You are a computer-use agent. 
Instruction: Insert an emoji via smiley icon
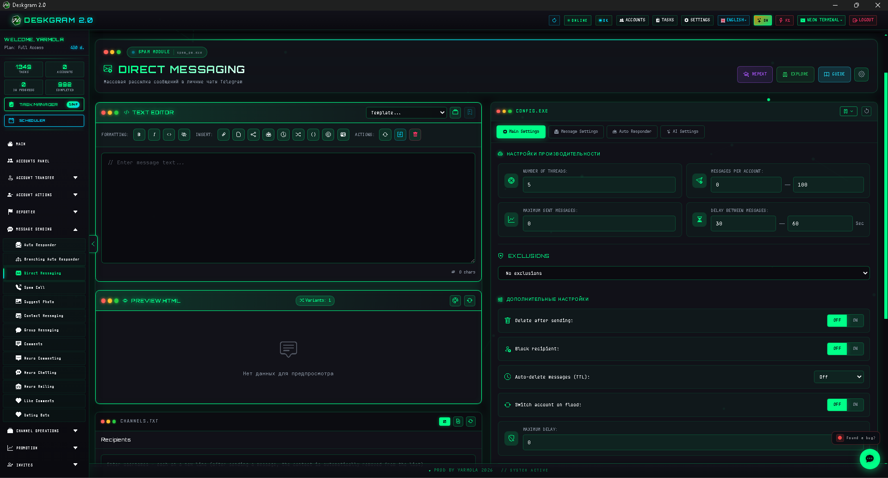click(x=329, y=135)
